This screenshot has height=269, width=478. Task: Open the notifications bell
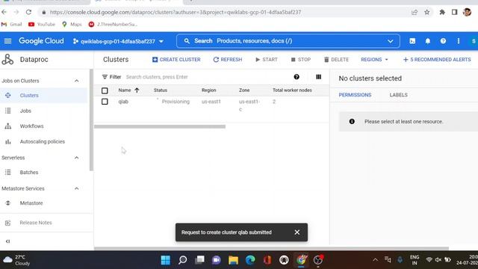[x=428, y=41]
